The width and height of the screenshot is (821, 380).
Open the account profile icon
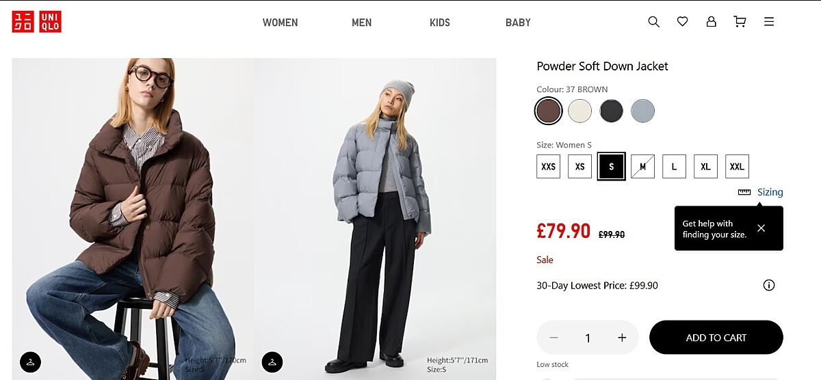(x=711, y=22)
